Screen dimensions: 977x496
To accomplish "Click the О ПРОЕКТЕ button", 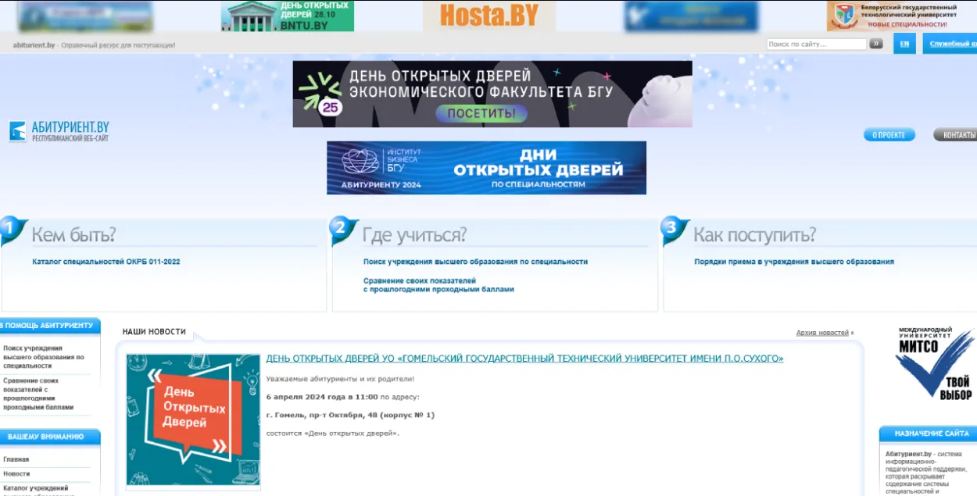I will point(889,135).
